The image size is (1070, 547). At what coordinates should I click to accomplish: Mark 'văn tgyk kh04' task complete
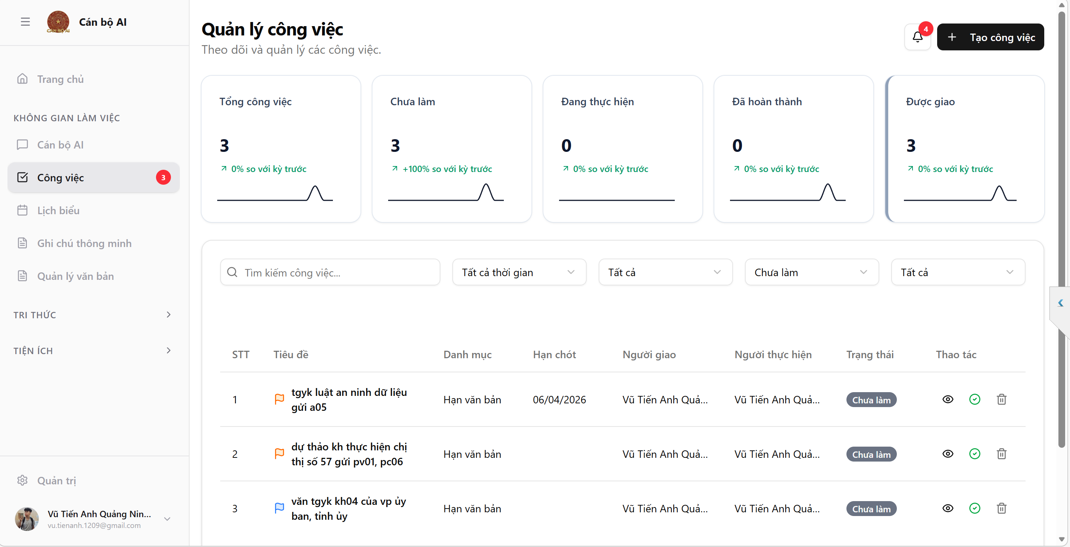974,508
